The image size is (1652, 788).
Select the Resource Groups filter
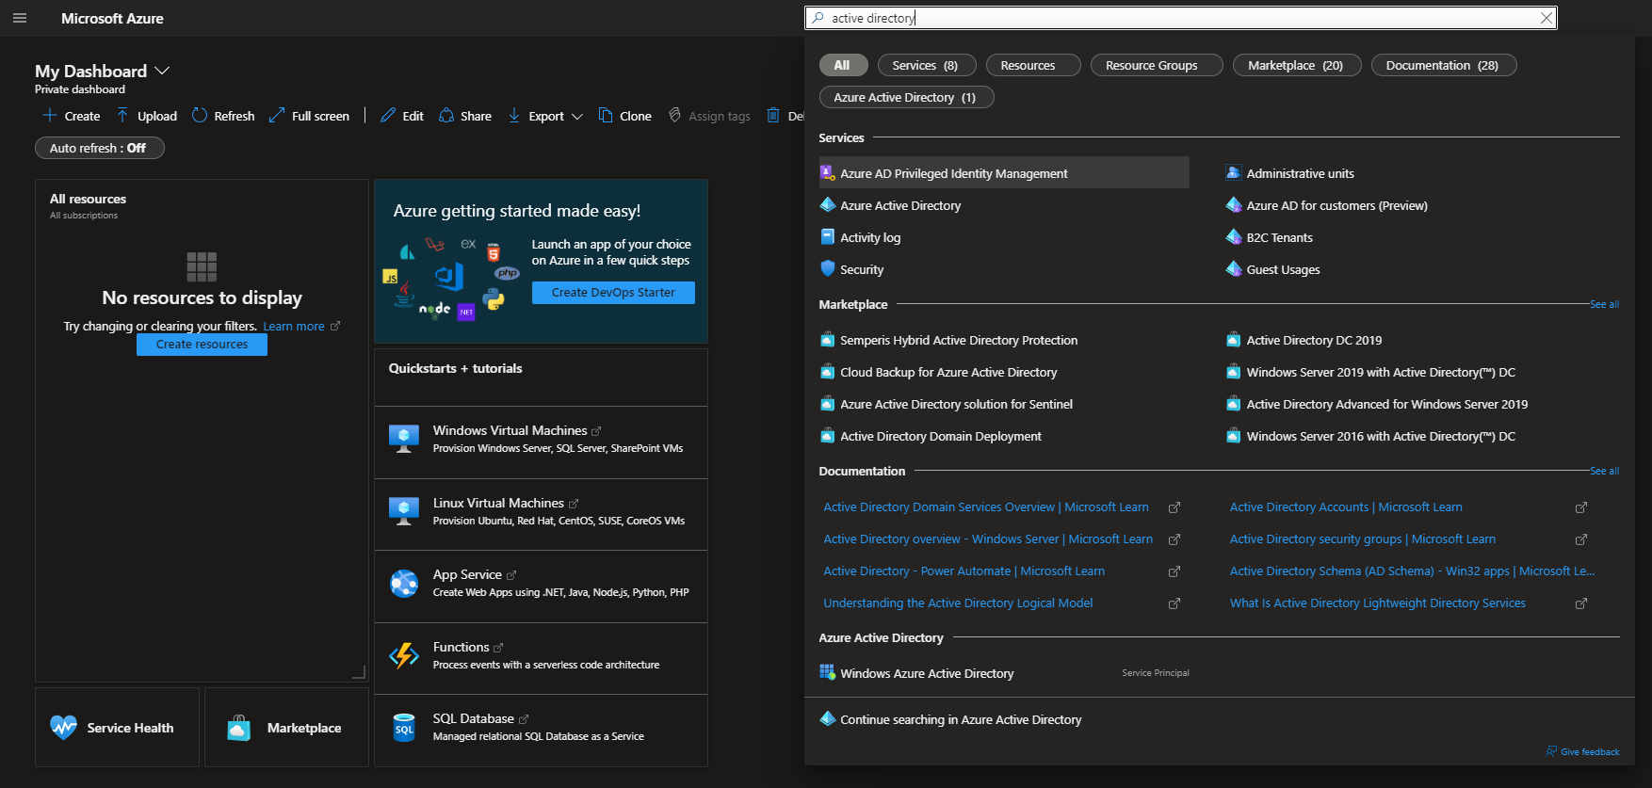(x=1157, y=65)
